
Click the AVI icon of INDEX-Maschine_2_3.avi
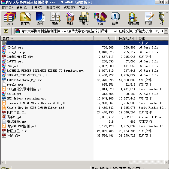pos(4,80)
